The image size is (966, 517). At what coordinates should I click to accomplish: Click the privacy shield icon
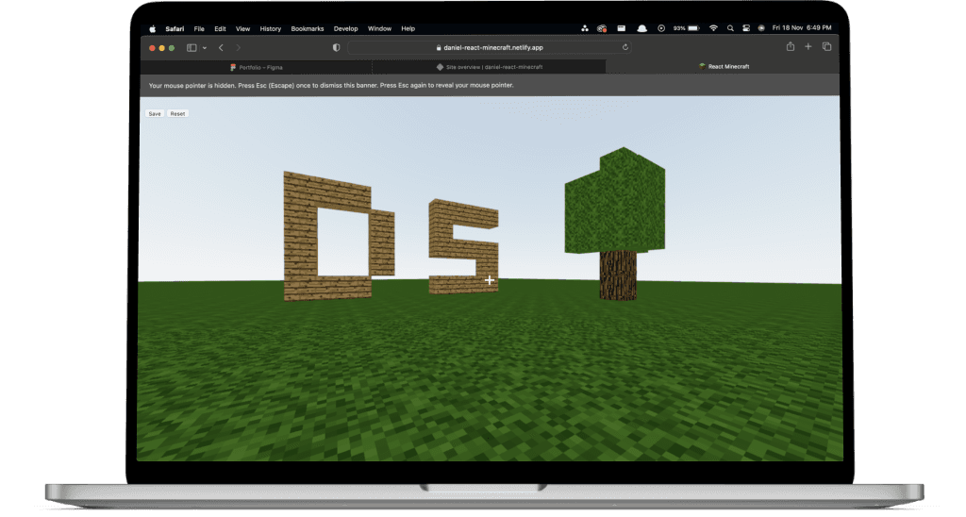pos(336,47)
